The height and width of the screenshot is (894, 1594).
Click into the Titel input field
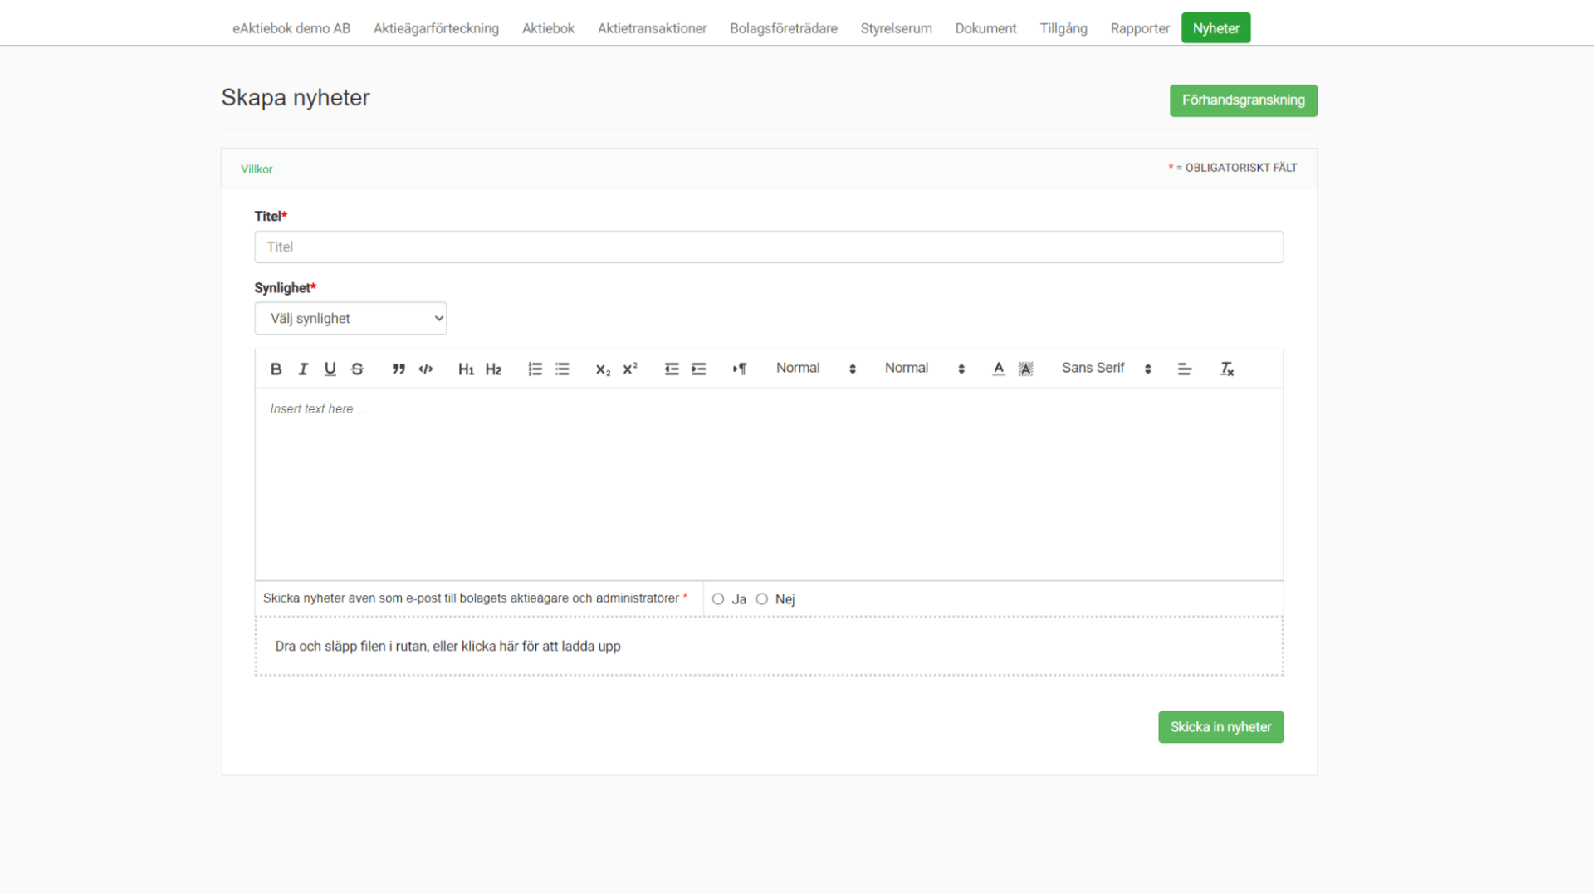click(x=769, y=247)
